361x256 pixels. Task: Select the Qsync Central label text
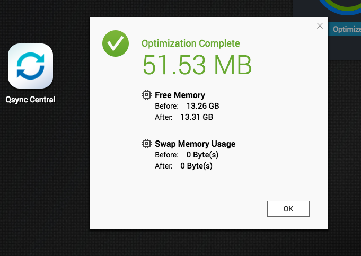click(30, 100)
